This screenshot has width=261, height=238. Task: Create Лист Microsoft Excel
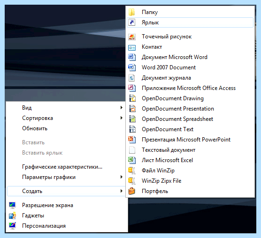point(190,160)
